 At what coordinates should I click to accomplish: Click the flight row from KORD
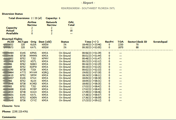33,83
